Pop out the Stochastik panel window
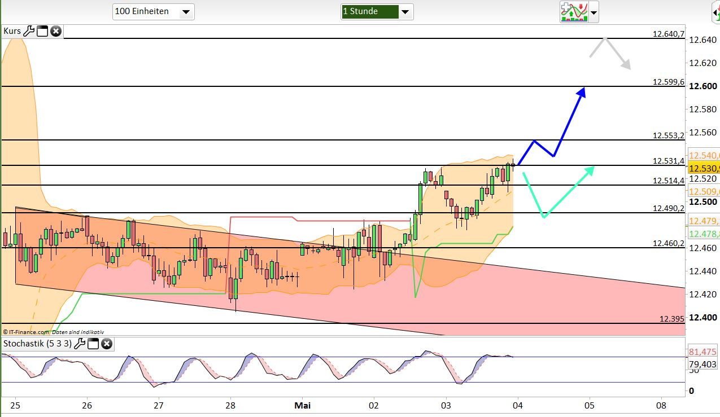The width and height of the screenshot is (720, 417). [x=93, y=343]
